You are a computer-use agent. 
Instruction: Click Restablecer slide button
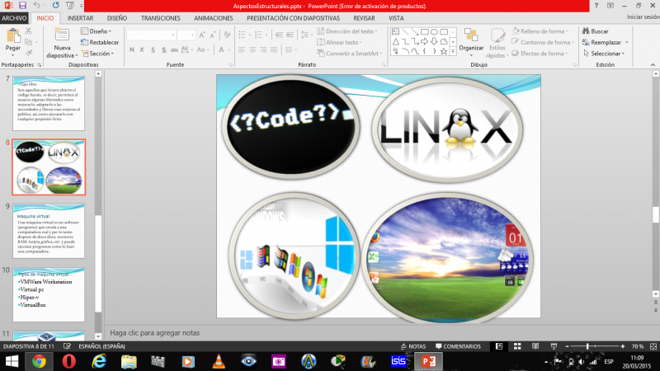click(x=100, y=42)
